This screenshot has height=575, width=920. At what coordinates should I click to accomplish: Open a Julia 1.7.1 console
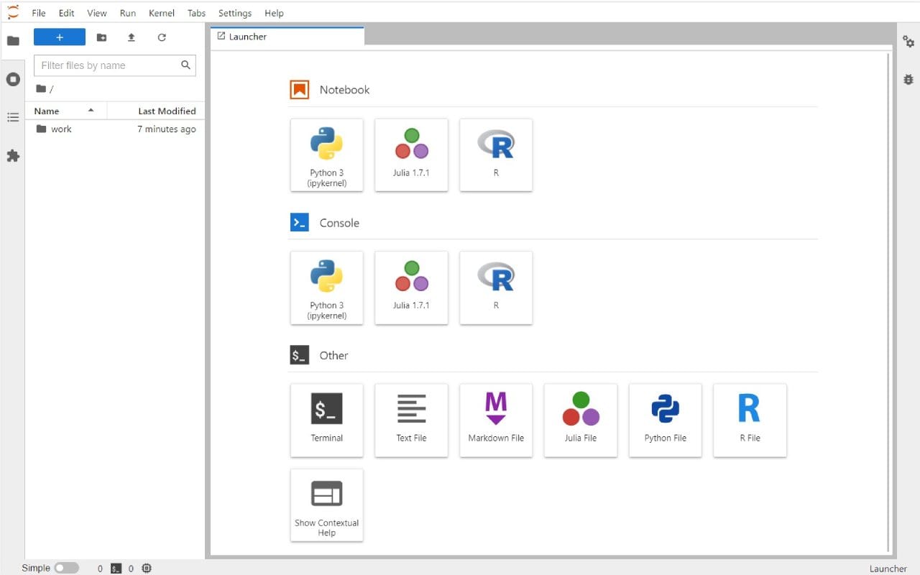(411, 287)
